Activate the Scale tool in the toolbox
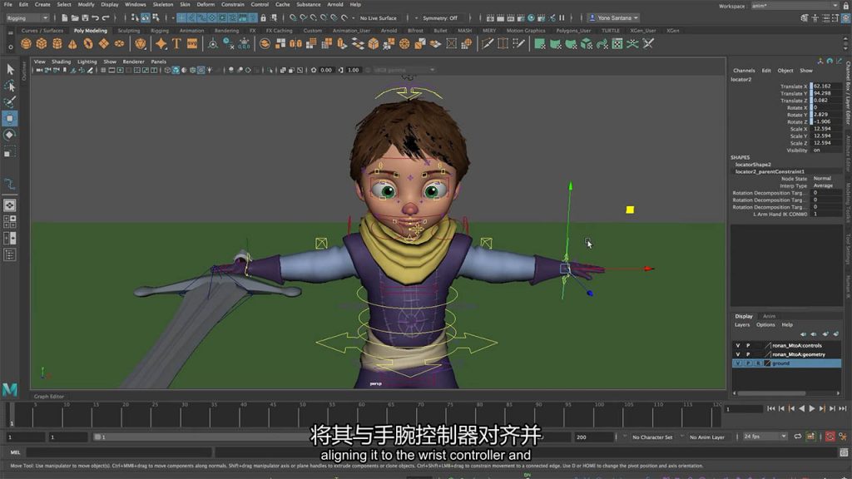The width and height of the screenshot is (852, 479). 10,152
